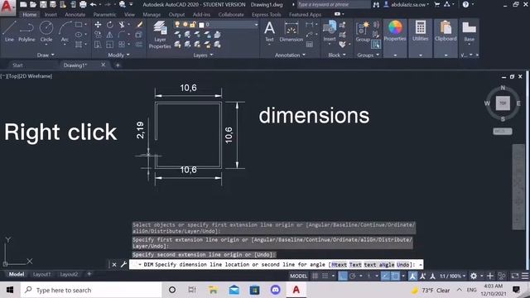Screen dimensions: 530x298
Task: Toggle 2D object snap
Action: (395, 276)
